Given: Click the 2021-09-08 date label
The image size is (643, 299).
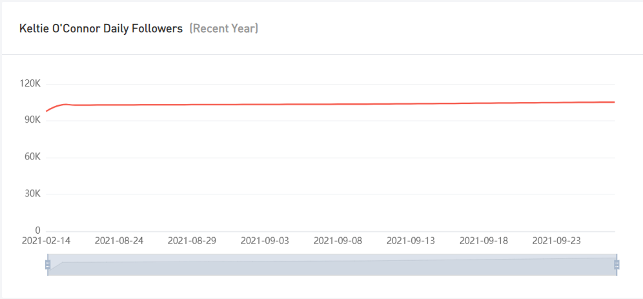Looking at the screenshot, I should (338, 241).
